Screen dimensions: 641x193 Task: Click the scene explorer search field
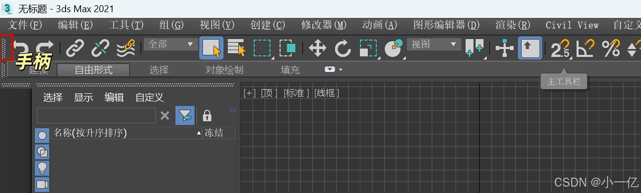click(x=96, y=115)
